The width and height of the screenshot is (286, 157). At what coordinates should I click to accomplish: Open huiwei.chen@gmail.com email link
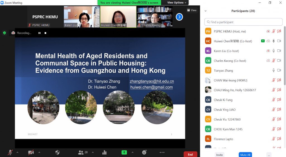click(151, 87)
